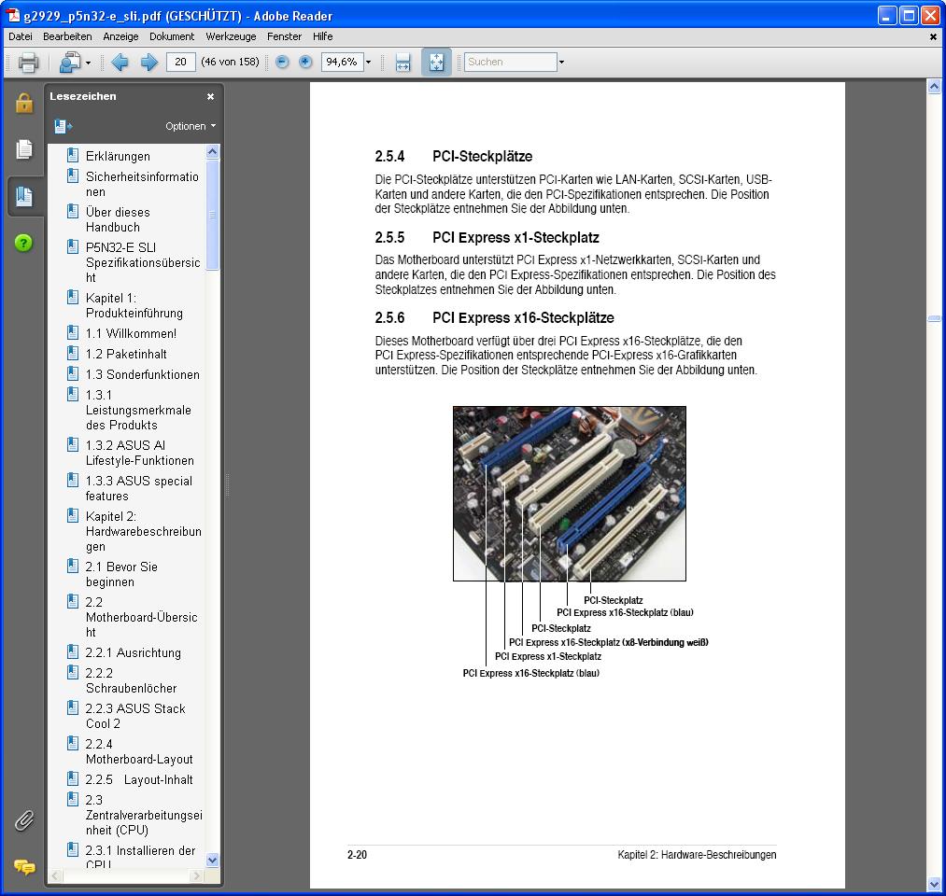Open the Hilfe menu
Image resolution: width=946 pixels, height=896 pixels.
point(323,36)
